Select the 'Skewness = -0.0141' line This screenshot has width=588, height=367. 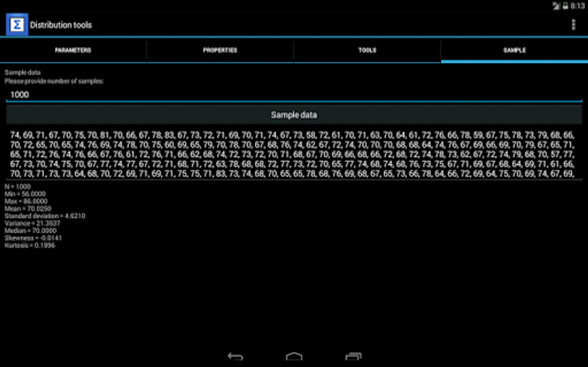[33, 238]
